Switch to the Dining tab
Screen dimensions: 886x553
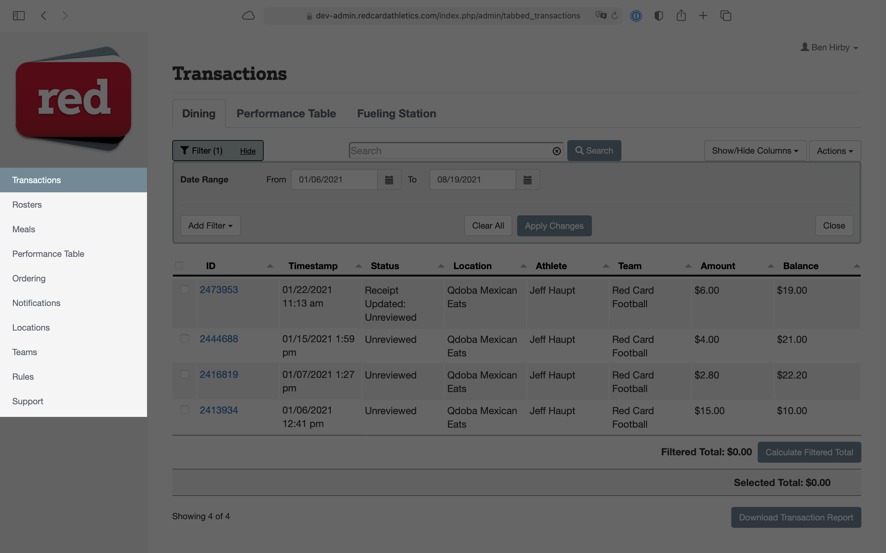[199, 113]
